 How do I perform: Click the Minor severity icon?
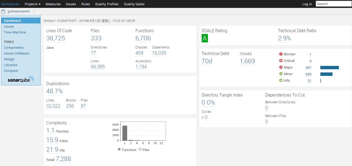pos(281,74)
